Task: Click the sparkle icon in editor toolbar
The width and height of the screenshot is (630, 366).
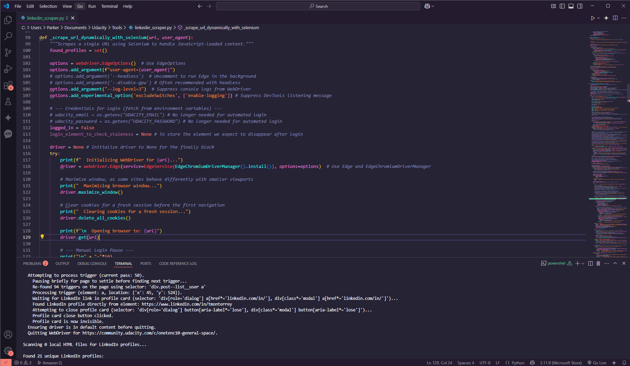Action: point(606,18)
